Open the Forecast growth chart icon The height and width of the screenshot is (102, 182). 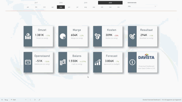click(x=98, y=62)
